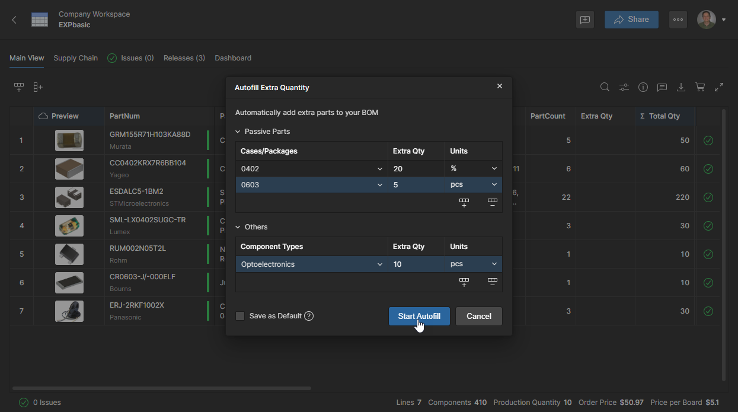
Task: Collapse the Others section
Action: tap(238, 227)
